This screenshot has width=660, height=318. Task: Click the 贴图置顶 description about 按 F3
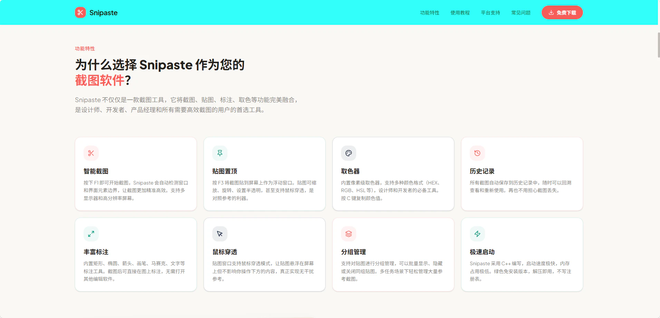tap(264, 190)
